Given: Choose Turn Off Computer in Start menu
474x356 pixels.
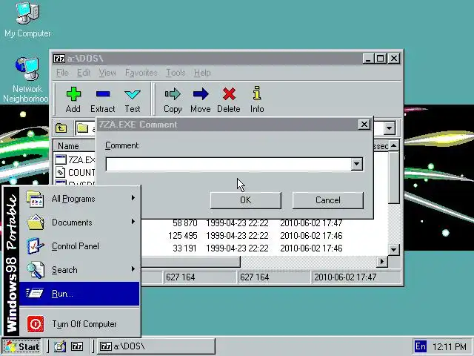Looking at the screenshot, I should pyautogui.click(x=80, y=324).
